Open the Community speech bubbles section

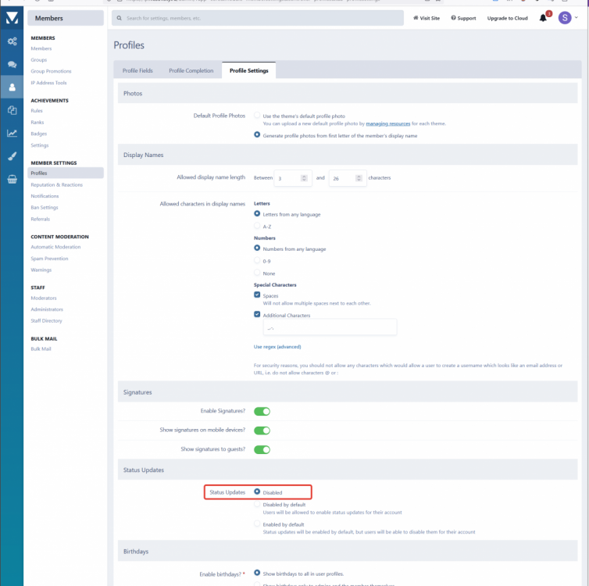click(x=12, y=65)
